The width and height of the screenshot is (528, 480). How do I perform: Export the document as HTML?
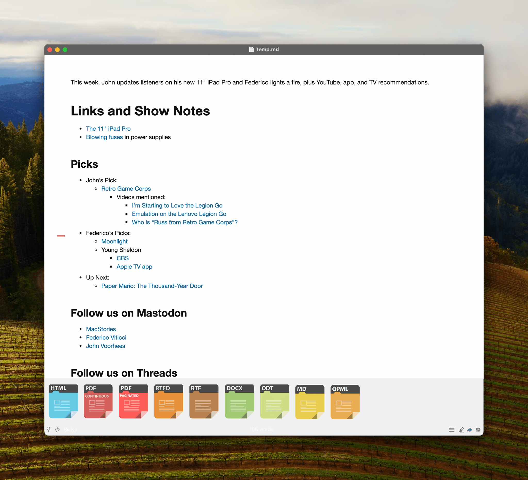(x=63, y=401)
